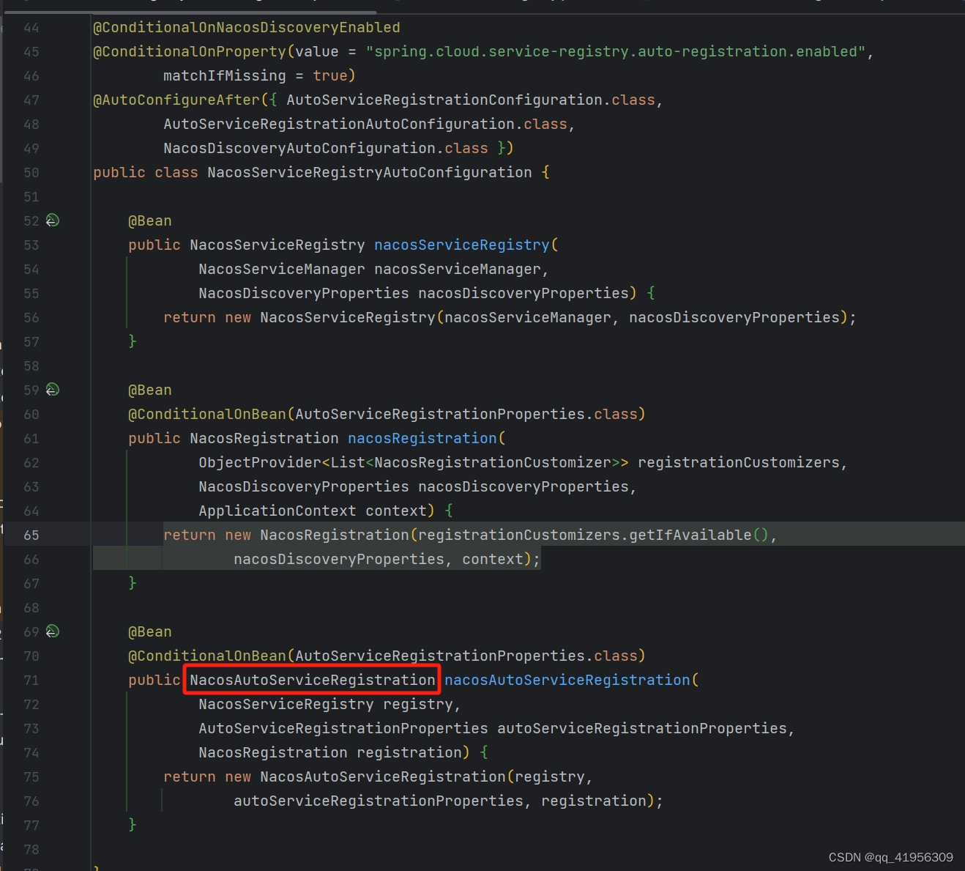Click line number 71 in the gutter
The height and width of the screenshot is (871, 965).
31,680
